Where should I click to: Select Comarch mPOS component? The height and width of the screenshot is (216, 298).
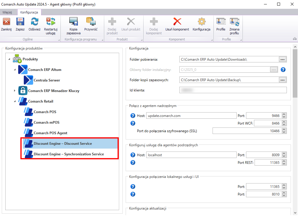pyautogui.click(x=47, y=123)
